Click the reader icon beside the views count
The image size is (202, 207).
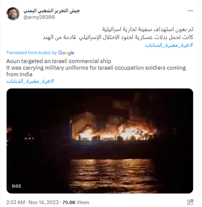190,202
